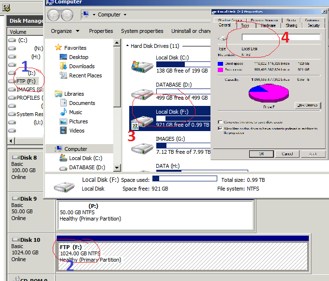This screenshot has height=281, width=329.
Task: Select DATABASE (D:) icon in navigation tree
Action: pyautogui.click(x=63, y=168)
